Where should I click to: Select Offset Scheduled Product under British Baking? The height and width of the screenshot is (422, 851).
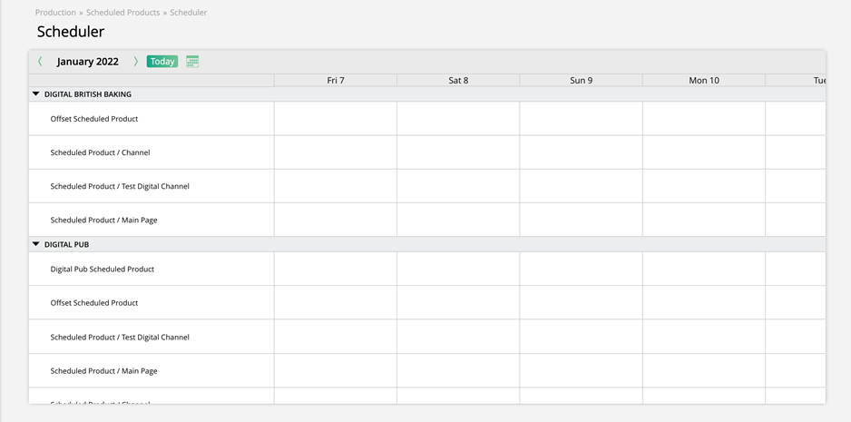point(94,119)
